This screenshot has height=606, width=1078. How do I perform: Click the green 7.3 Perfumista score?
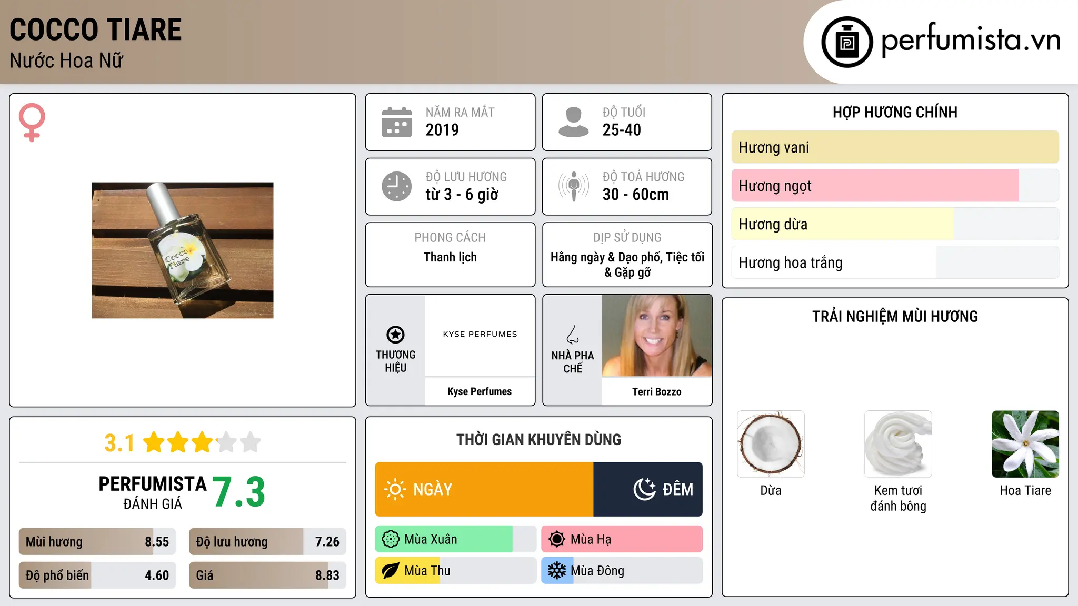tap(239, 492)
